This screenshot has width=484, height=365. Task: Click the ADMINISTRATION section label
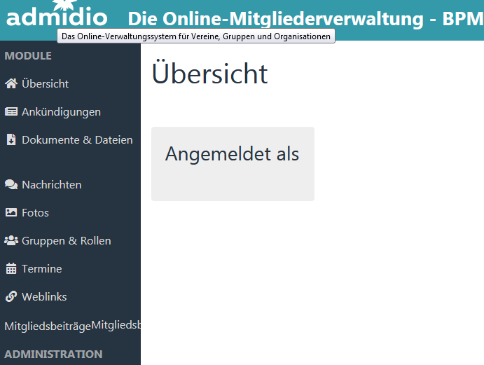[53, 354]
